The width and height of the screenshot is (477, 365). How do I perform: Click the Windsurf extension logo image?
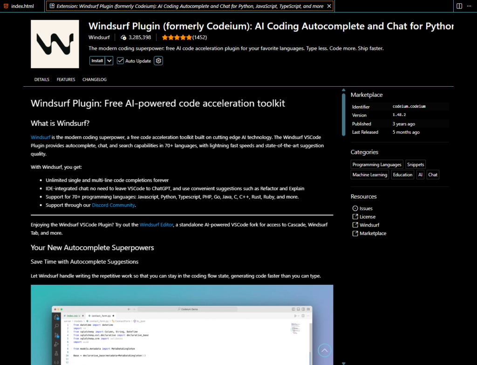click(55, 44)
